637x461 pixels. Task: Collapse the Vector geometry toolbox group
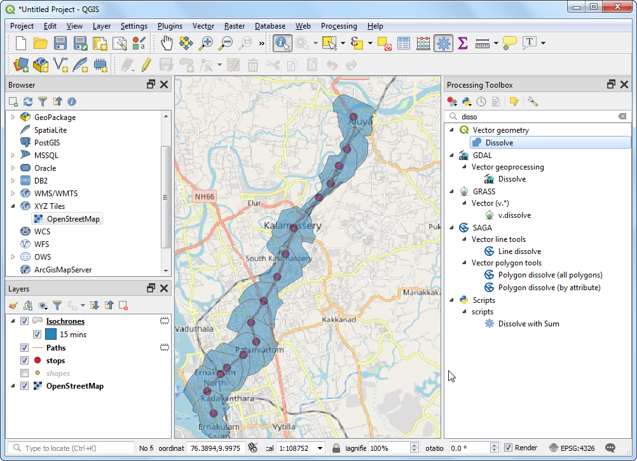point(452,130)
